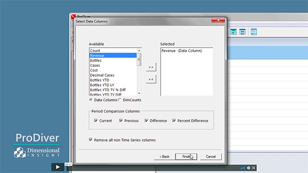The image size is (308, 173).
Task: Open video settings gear icon
Action: [x=249, y=168]
